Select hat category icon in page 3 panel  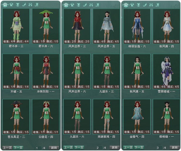[x=145, y=5]
